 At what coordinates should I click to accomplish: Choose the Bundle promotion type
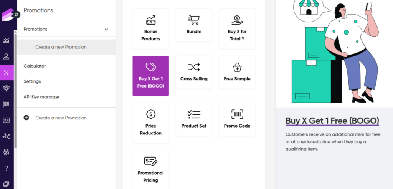[194, 25]
